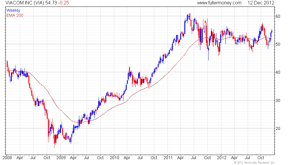Click the 2008 year label on time axis
The height and width of the screenshot is (165, 290).
(7, 158)
